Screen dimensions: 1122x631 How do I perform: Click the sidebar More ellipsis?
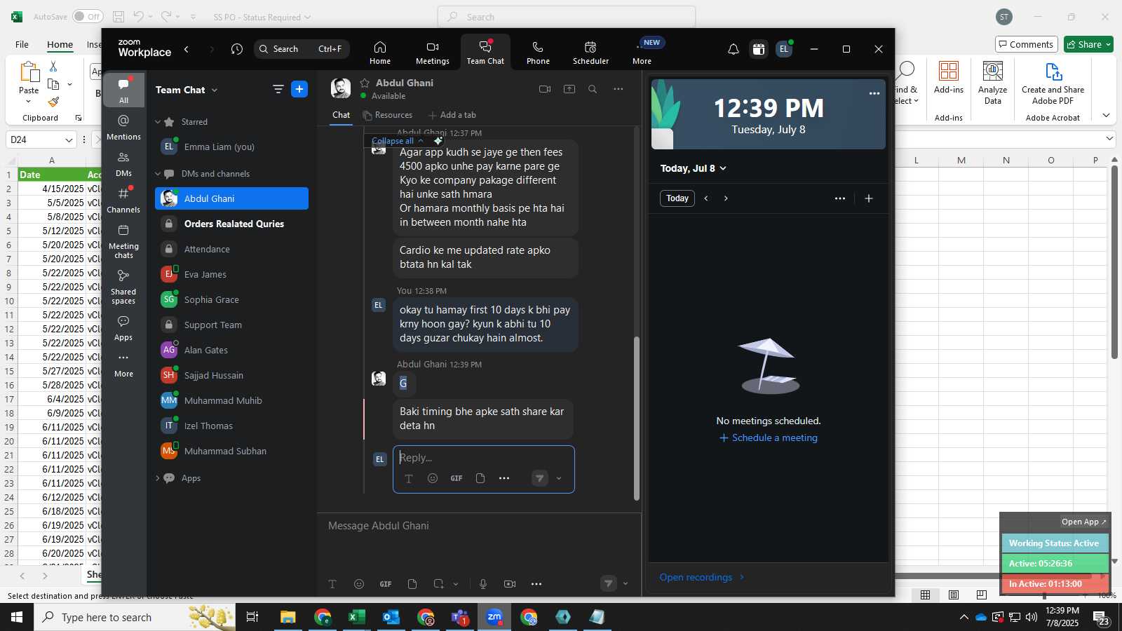(123, 365)
